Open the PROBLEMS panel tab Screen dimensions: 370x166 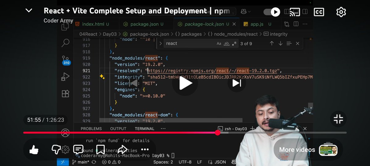[x=91, y=128]
